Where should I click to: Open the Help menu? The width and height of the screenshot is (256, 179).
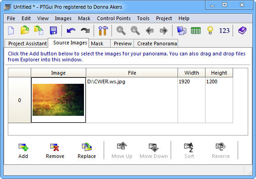(x=184, y=18)
